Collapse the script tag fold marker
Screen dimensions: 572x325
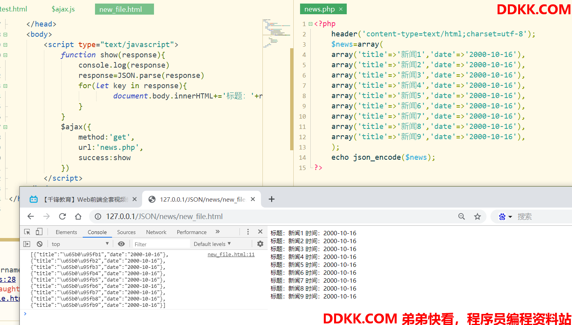click(x=6, y=45)
